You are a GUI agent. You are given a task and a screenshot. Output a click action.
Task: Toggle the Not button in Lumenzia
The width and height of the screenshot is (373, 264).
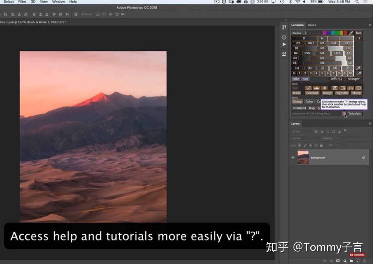click(x=358, y=33)
